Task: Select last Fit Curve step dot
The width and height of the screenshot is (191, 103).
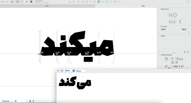Action: (x=186, y=32)
